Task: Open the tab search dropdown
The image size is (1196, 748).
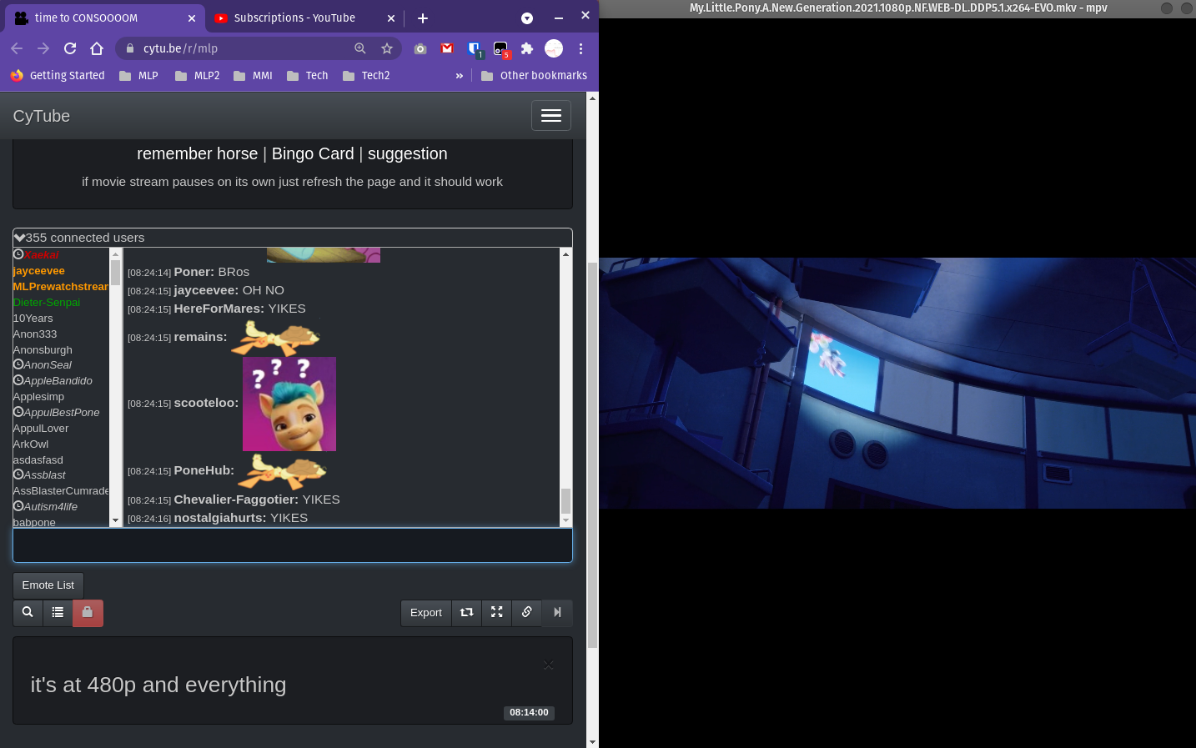Action: coord(527,18)
